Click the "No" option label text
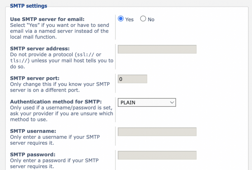The height and width of the screenshot is (170, 252). (151, 20)
